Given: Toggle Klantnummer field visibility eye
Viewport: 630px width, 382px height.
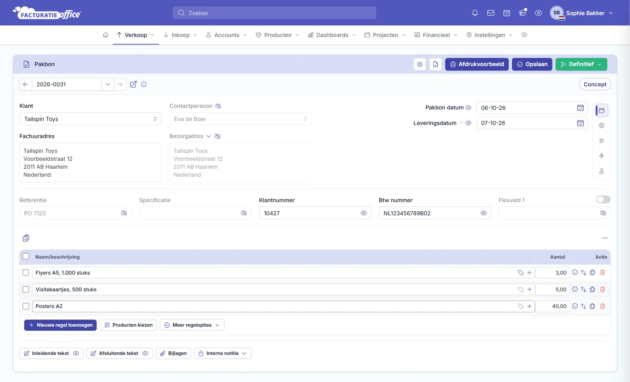Looking at the screenshot, I should [x=364, y=213].
